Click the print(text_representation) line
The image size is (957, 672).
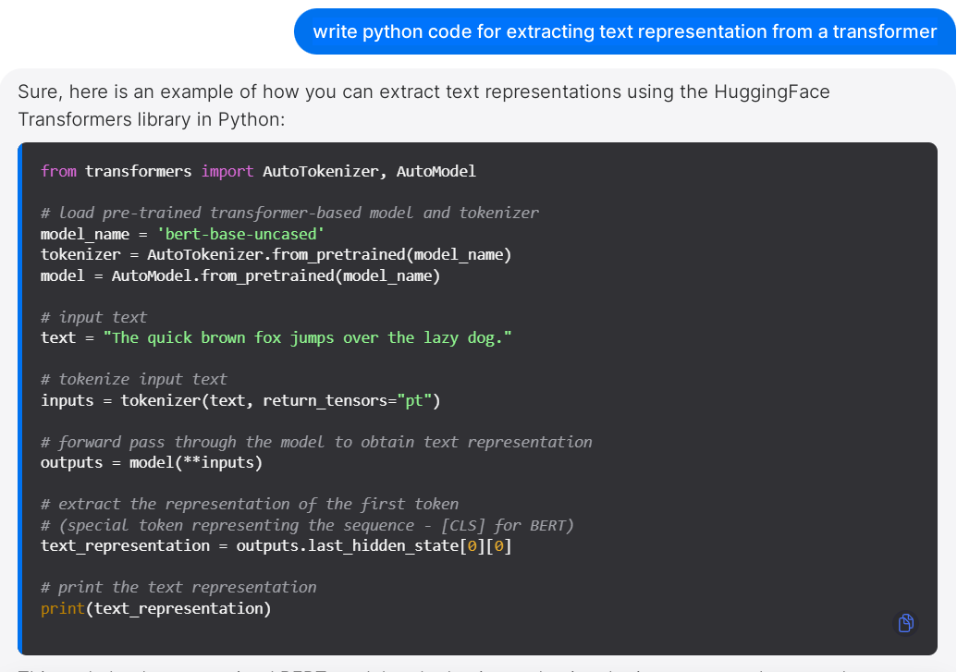pyautogui.click(x=155, y=609)
